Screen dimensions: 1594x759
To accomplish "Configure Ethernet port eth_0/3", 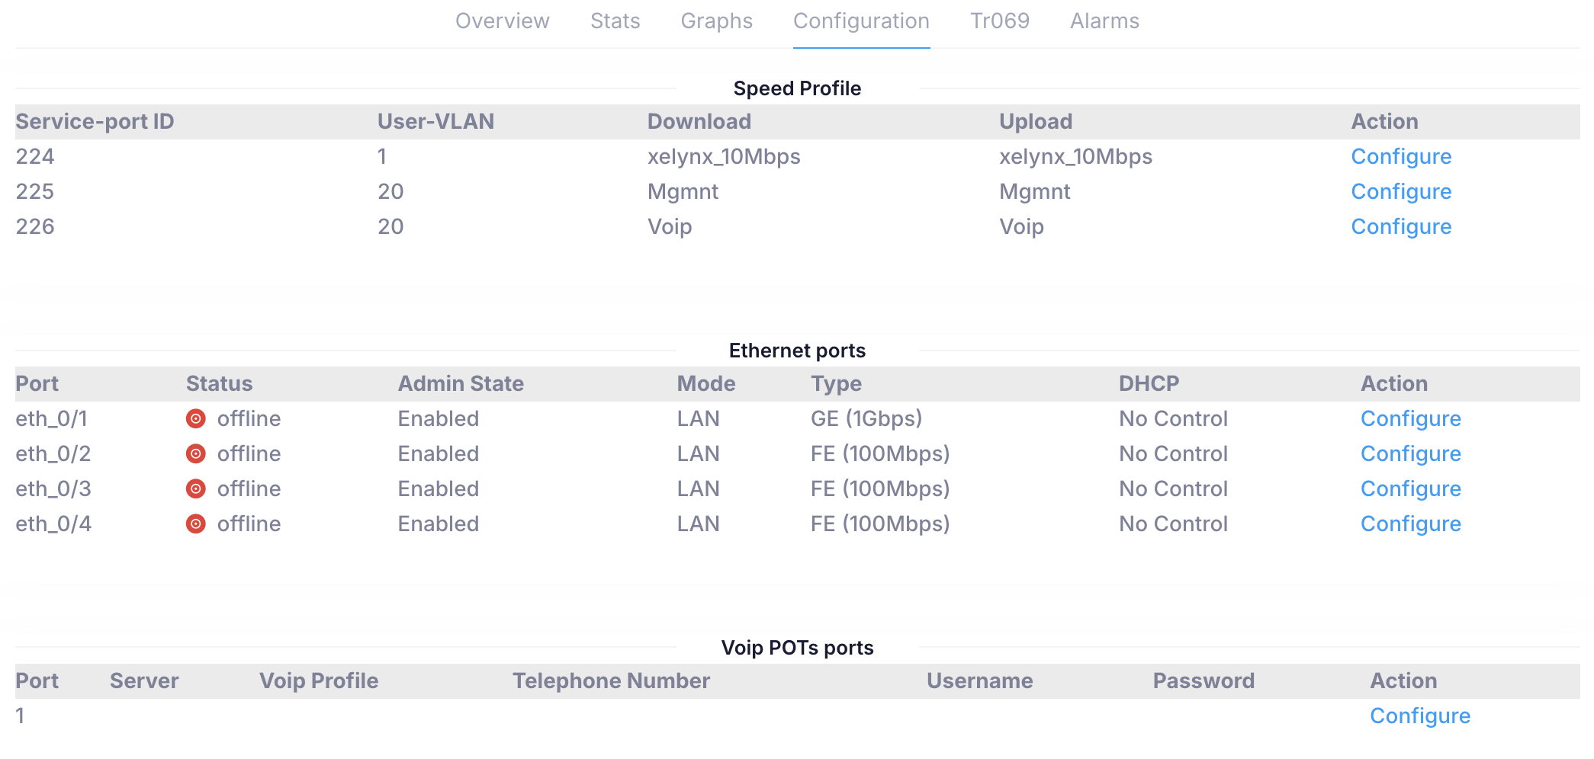I will point(1410,488).
